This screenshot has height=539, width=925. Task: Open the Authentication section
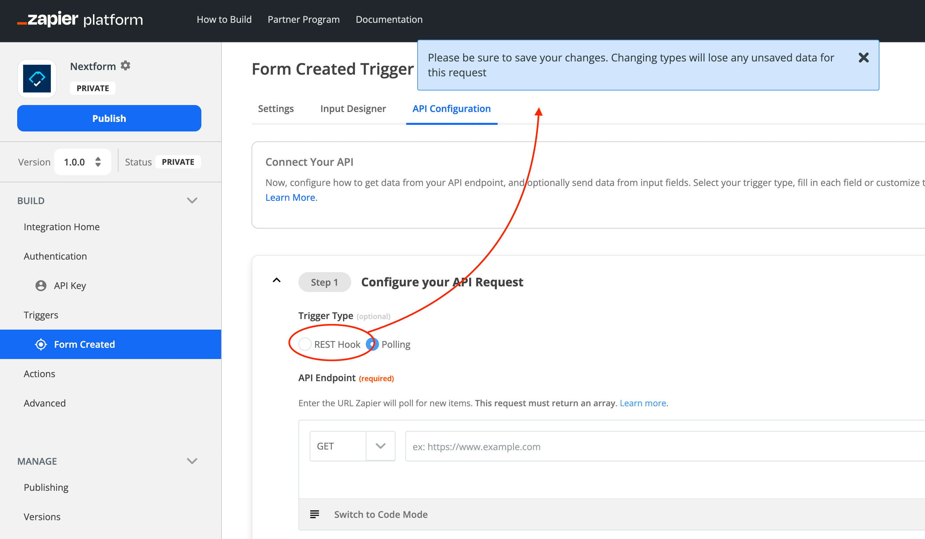55,256
